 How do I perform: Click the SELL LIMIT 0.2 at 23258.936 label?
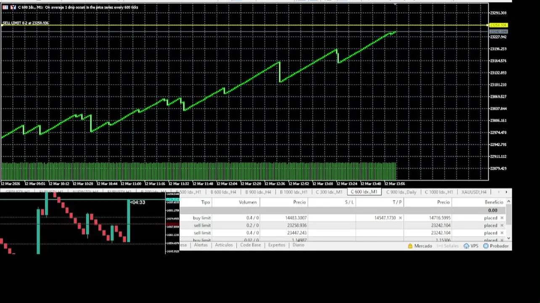(x=26, y=23)
